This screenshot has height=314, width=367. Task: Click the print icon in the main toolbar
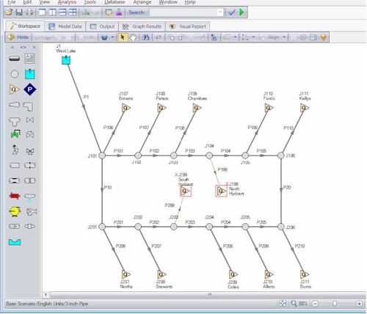(29, 12)
